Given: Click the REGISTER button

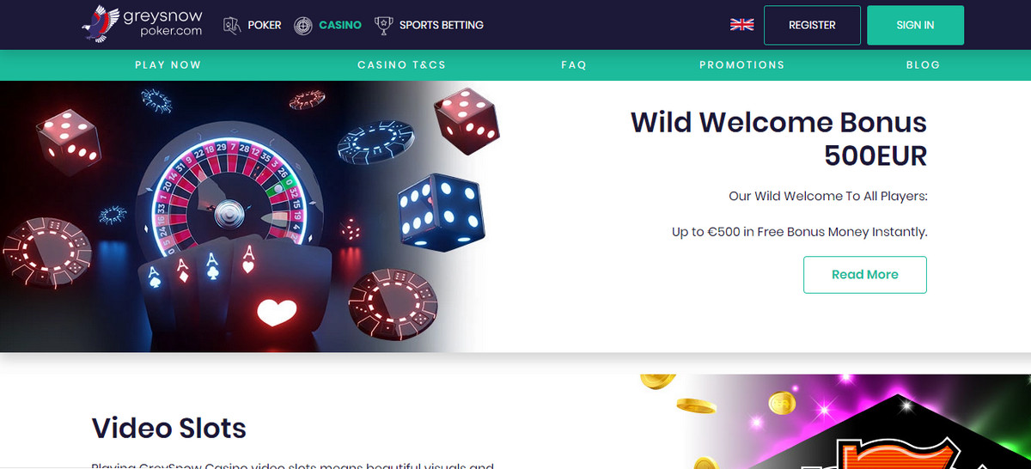Looking at the screenshot, I should pyautogui.click(x=812, y=25).
